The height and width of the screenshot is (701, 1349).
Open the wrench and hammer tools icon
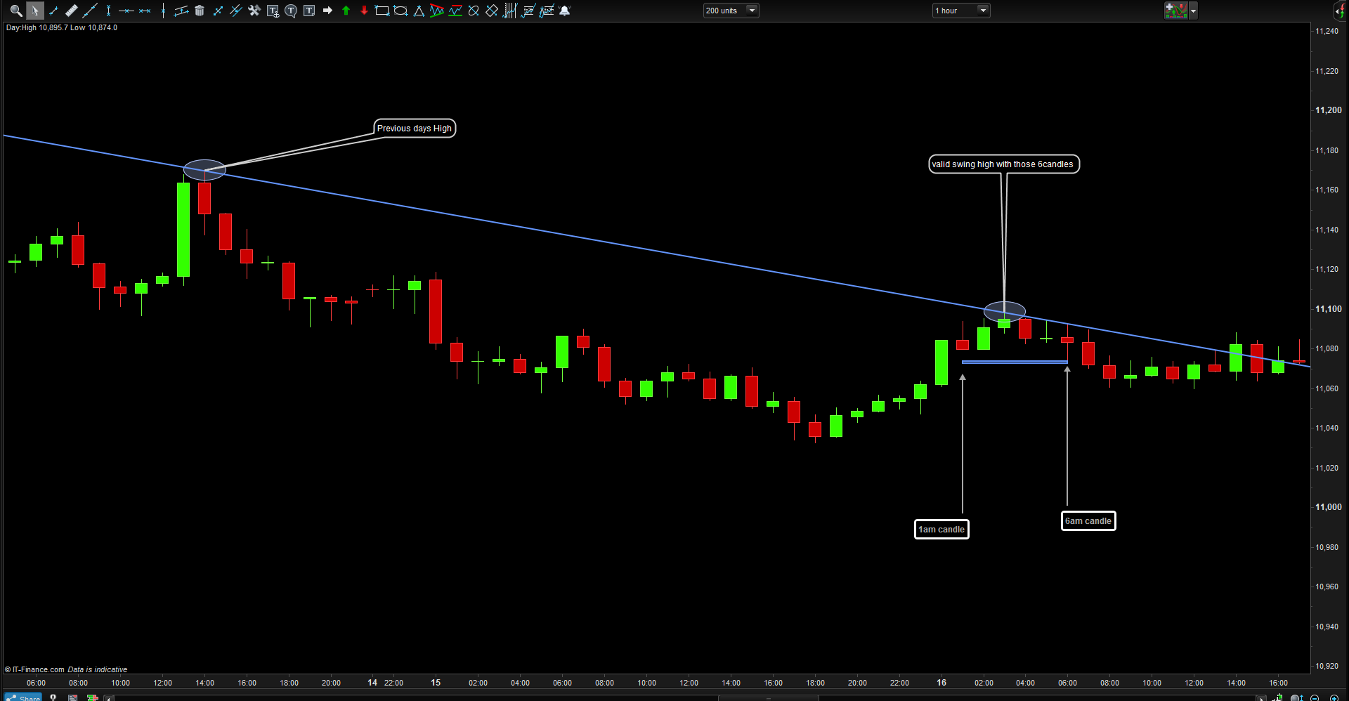254,11
